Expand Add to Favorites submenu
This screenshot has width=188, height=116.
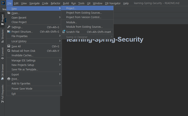[x=34, y=83]
